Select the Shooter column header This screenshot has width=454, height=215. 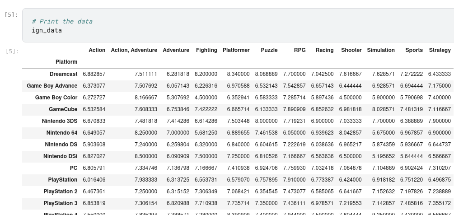(x=351, y=50)
